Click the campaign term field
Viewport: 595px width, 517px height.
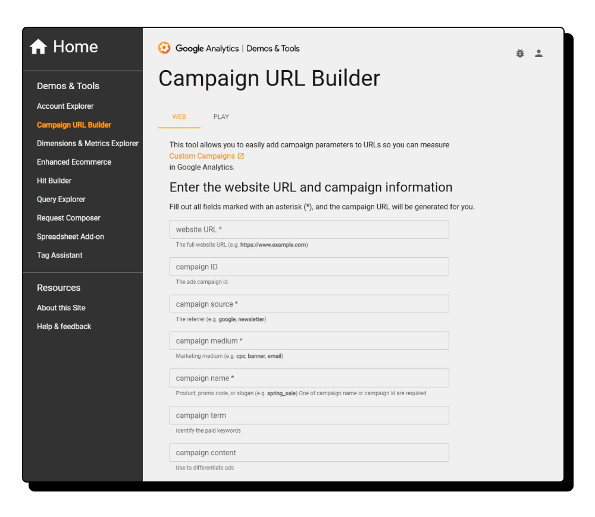[x=309, y=415]
